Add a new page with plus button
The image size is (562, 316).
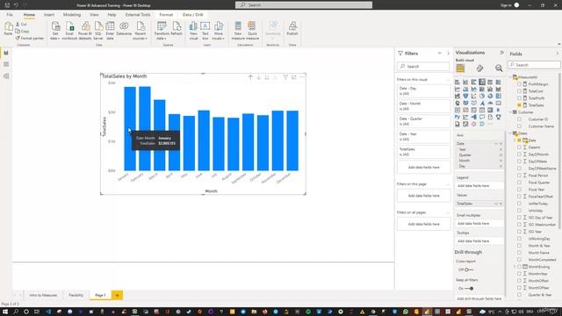117,295
